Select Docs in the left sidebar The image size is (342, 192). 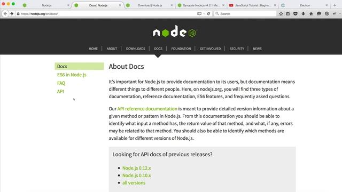79,66
